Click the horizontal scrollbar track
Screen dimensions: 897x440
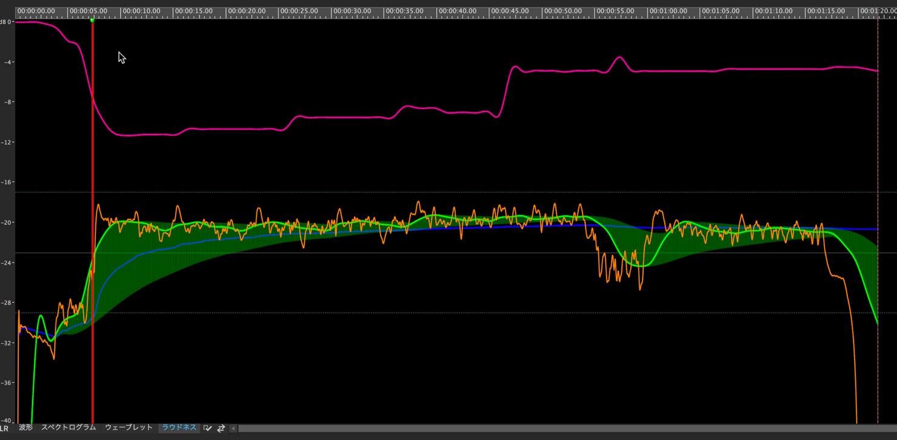567,428
